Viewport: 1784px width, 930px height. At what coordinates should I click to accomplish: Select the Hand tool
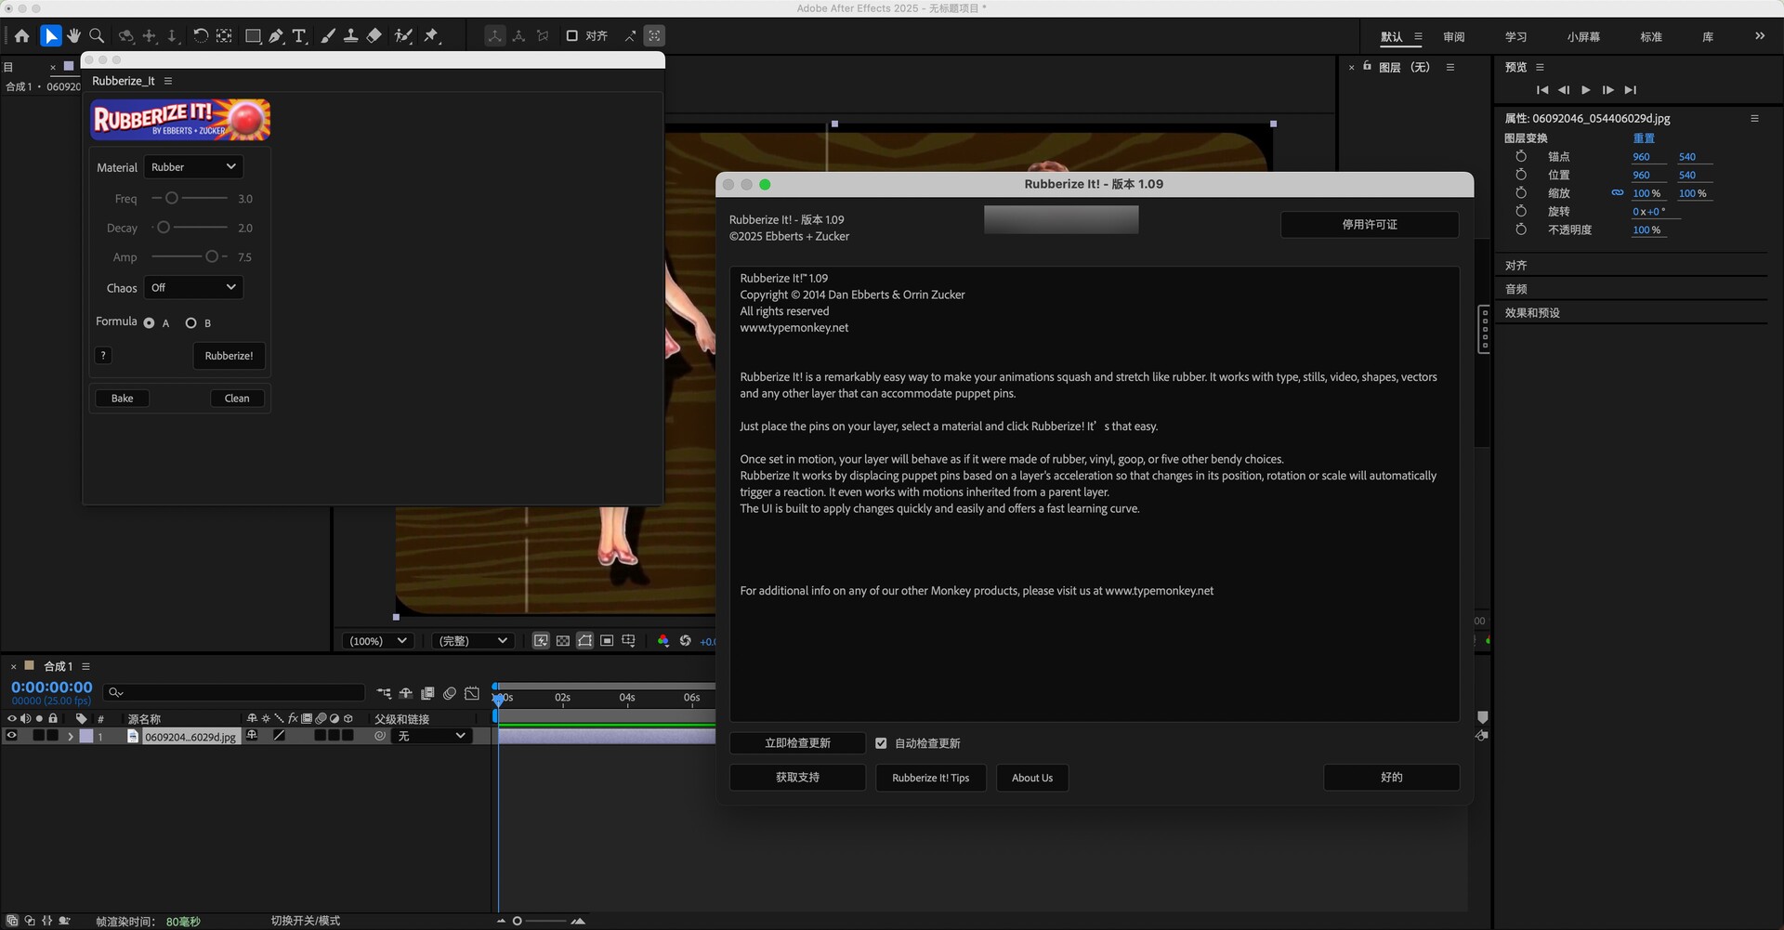pos(73,36)
